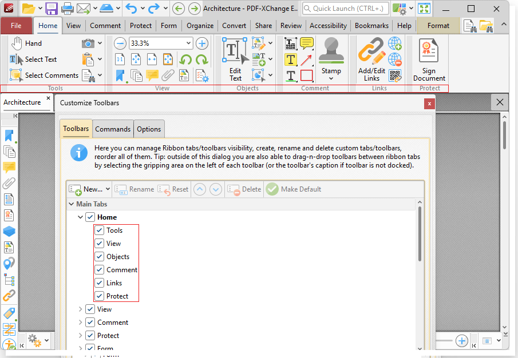
Task: Open the Convert ribbon tab
Action: [x=234, y=26]
